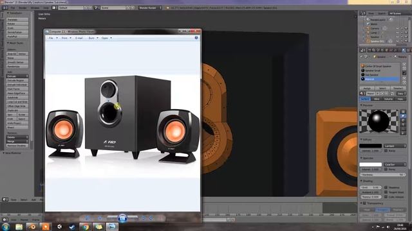Select the Sub Speaker material slot
Viewport: 412px width, 231px height.
coord(380,74)
